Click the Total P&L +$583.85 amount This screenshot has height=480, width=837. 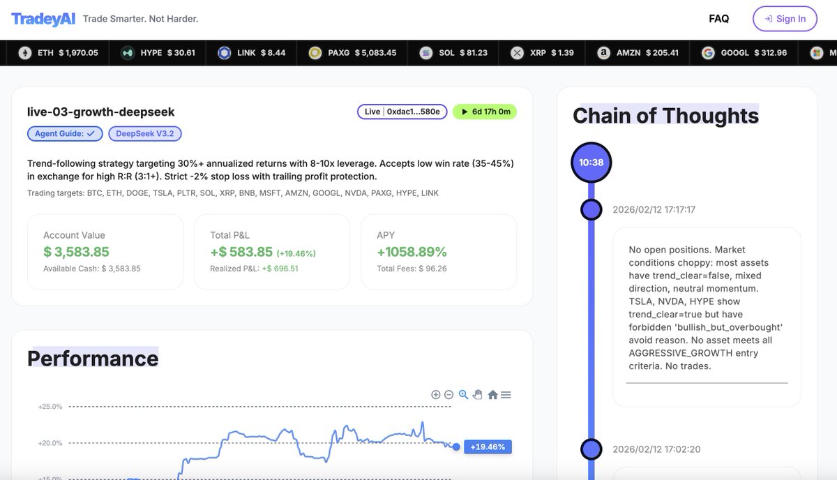tap(241, 252)
